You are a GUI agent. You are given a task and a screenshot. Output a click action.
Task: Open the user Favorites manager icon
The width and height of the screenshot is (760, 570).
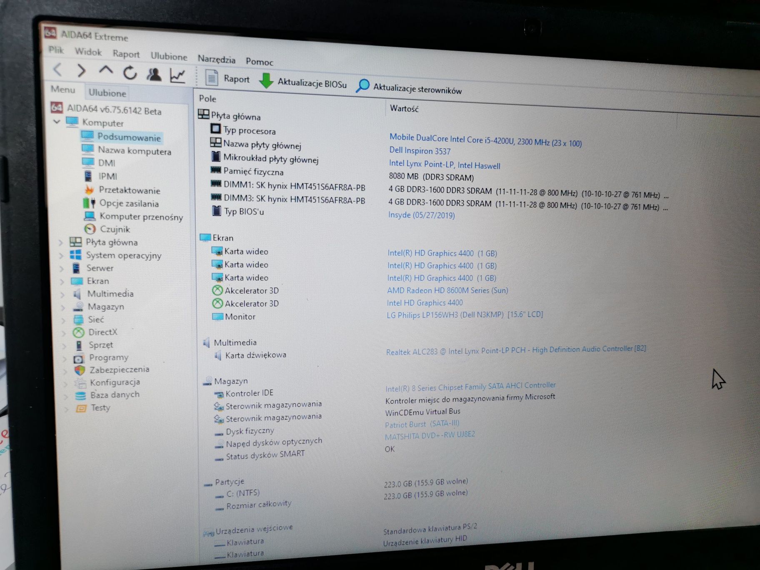(x=154, y=74)
